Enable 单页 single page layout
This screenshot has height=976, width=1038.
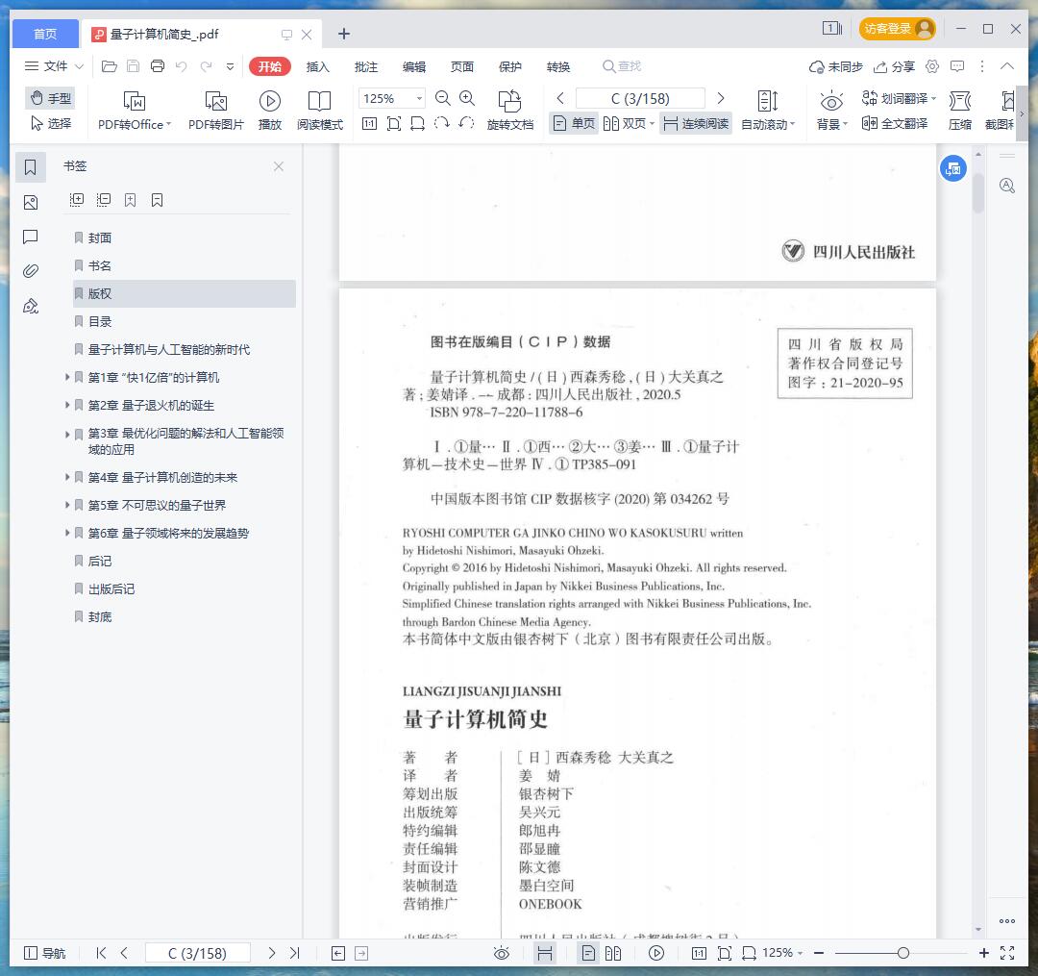[x=574, y=123]
